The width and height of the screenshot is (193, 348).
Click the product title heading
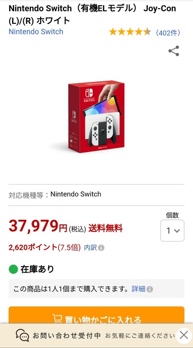92,15
